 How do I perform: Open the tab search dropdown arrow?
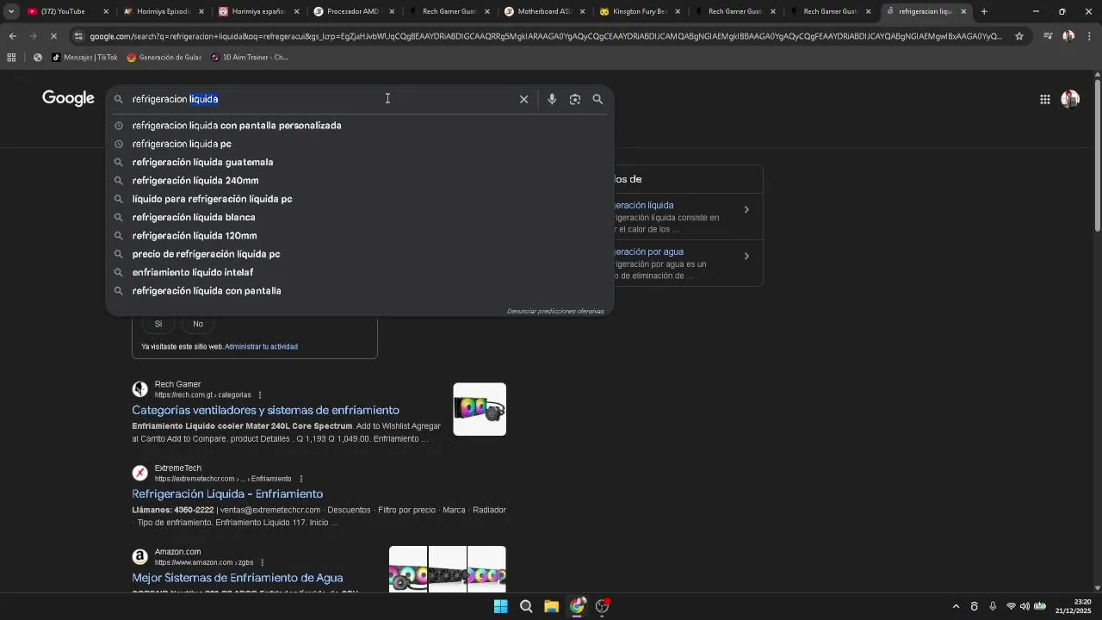pyautogui.click(x=11, y=11)
